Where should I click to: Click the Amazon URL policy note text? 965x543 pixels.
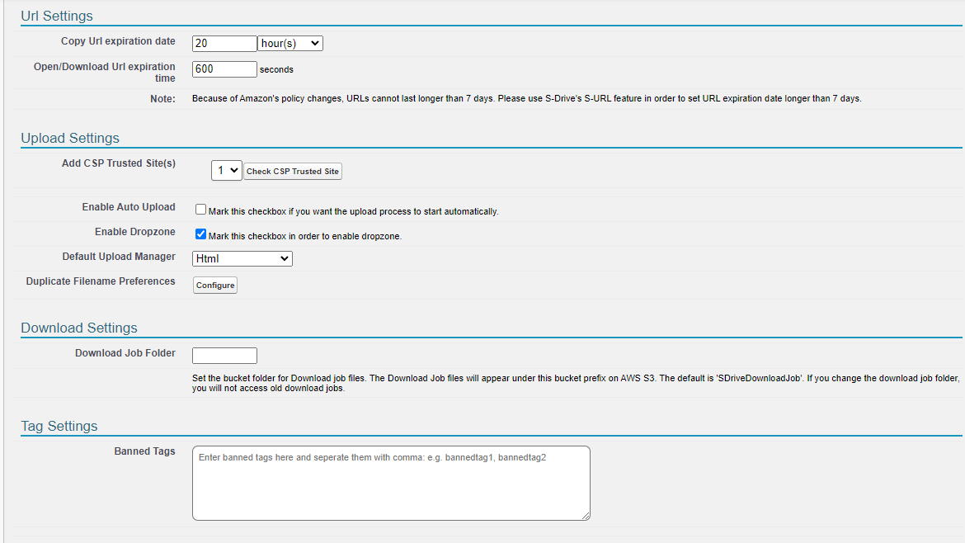[526, 99]
